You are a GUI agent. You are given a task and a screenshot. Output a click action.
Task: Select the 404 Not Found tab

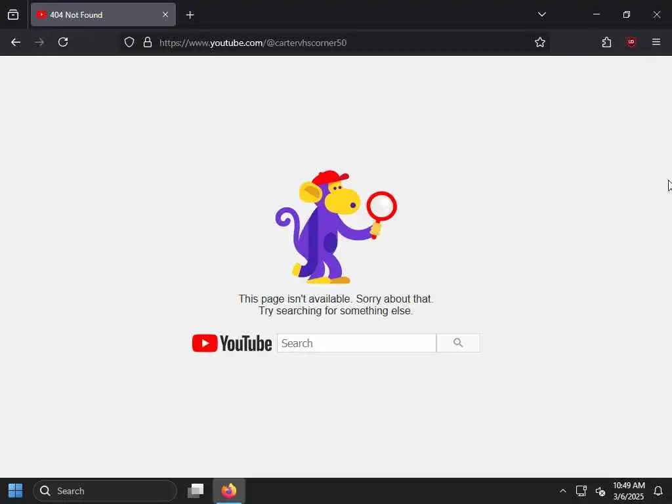103,14
